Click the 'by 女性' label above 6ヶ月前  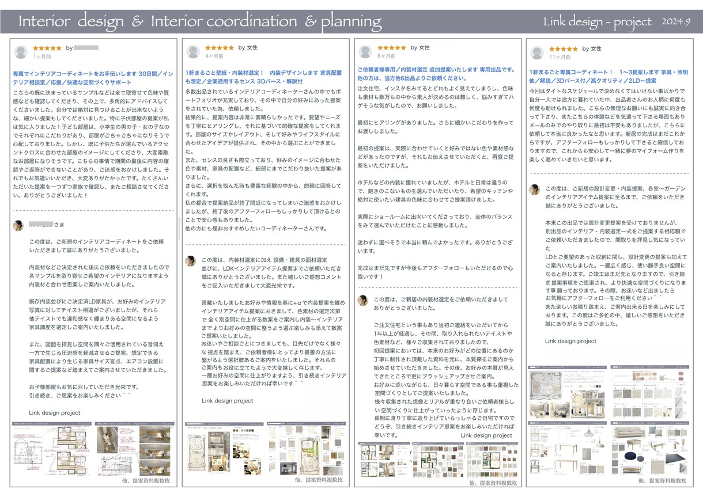(420, 48)
